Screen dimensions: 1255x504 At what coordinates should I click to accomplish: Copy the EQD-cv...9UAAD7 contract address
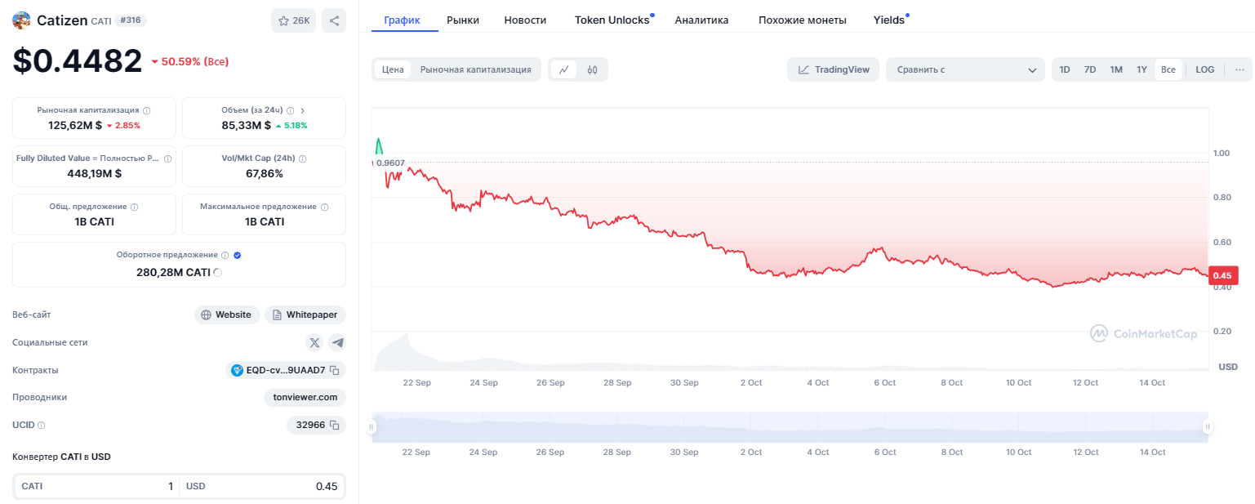[x=334, y=371]
